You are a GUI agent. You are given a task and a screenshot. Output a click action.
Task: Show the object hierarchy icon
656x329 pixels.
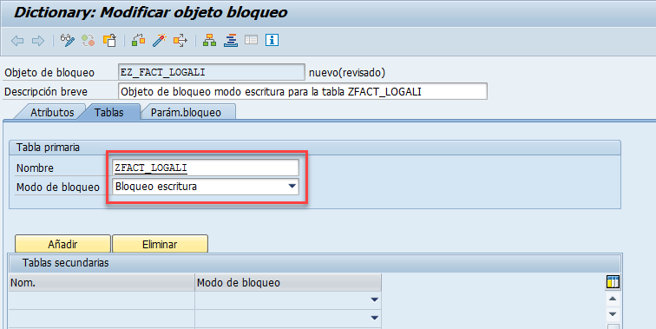coord(209,40)
